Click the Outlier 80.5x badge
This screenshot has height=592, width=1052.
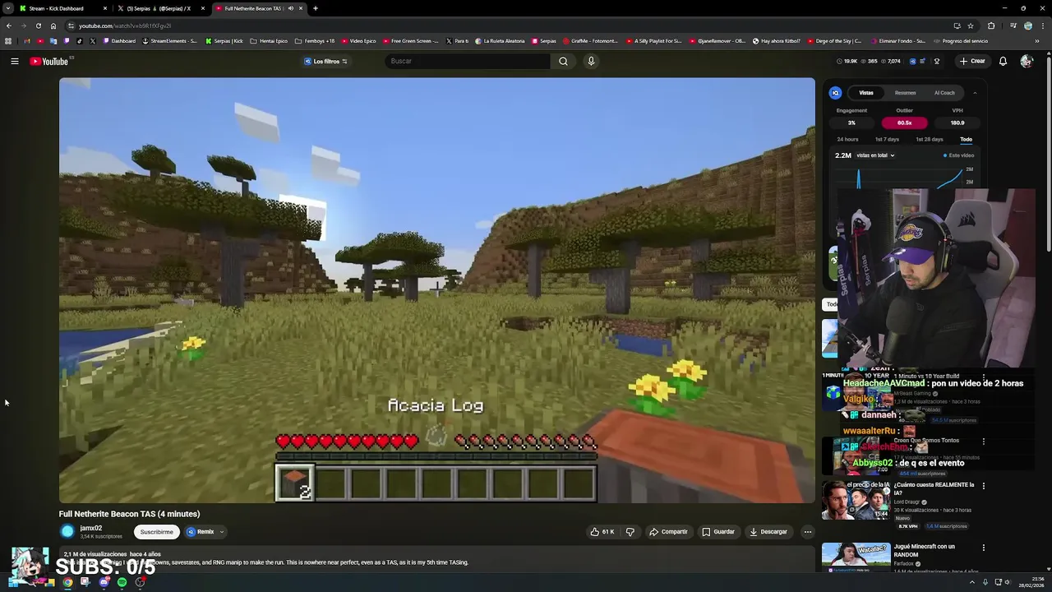click(904, 123)
